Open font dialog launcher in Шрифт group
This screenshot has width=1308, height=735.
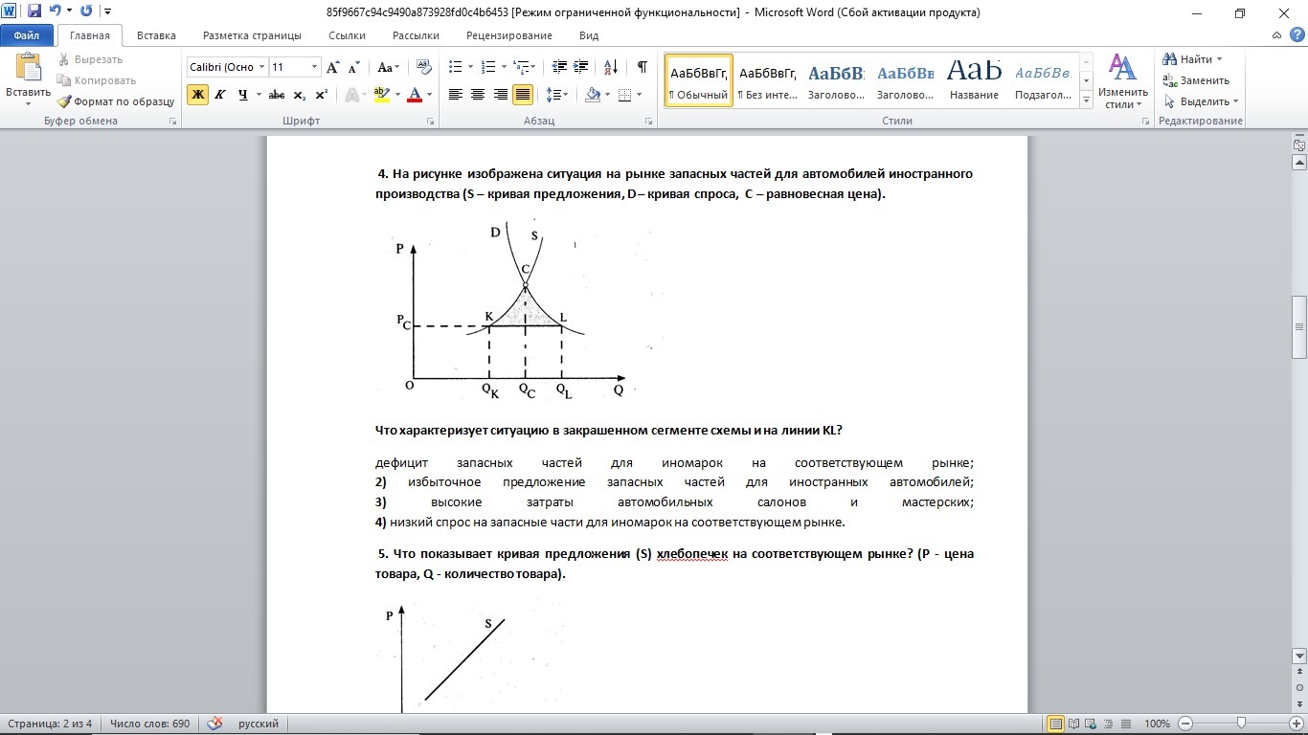[x=430, y=122]
